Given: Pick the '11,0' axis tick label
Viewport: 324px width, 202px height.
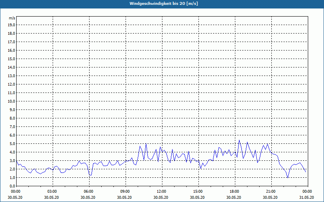Looking at the screenshot, I should [12, 93].
